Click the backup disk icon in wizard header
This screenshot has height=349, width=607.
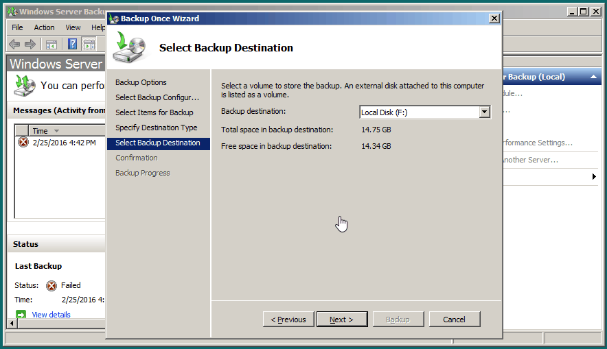tap(129, 47)
